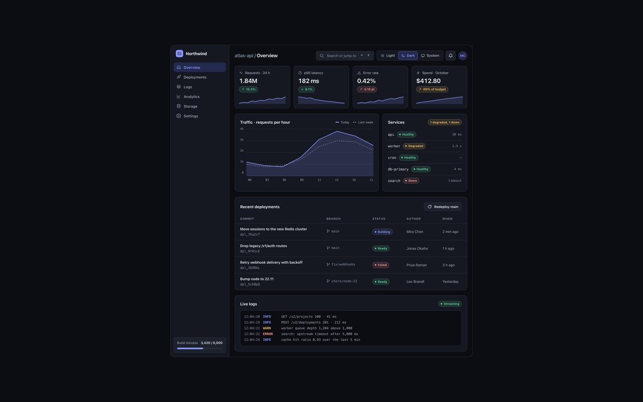
Task: Click the Build minutes progress bar
Action: coord(200,348)
